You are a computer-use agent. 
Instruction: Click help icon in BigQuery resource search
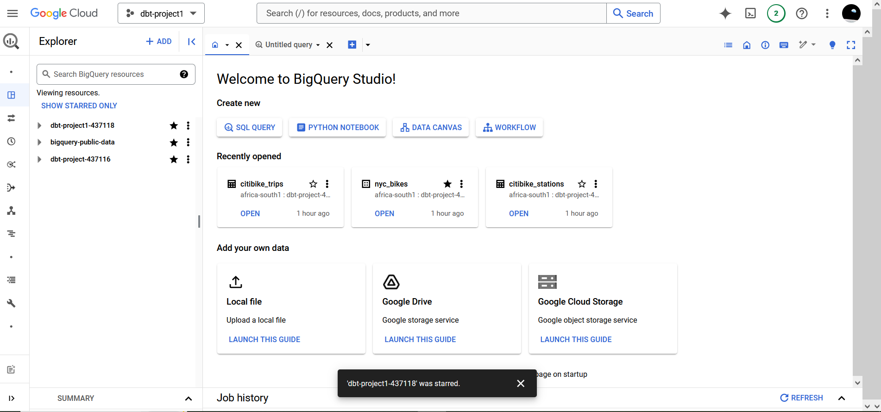tap(184, 74)
